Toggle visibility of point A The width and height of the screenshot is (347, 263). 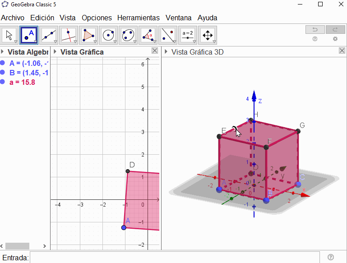click(x=2, y=63)
